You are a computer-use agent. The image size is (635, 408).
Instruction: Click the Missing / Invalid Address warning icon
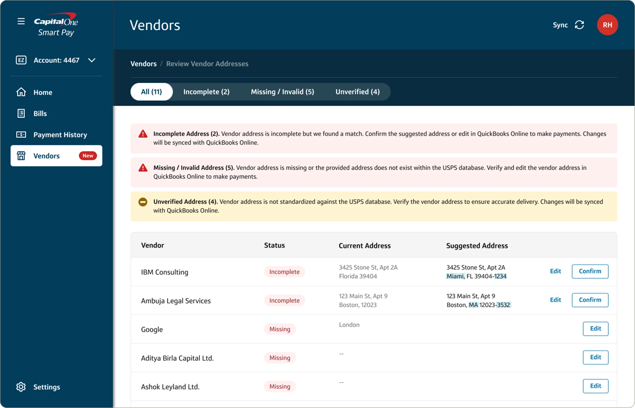pos(143,168)
